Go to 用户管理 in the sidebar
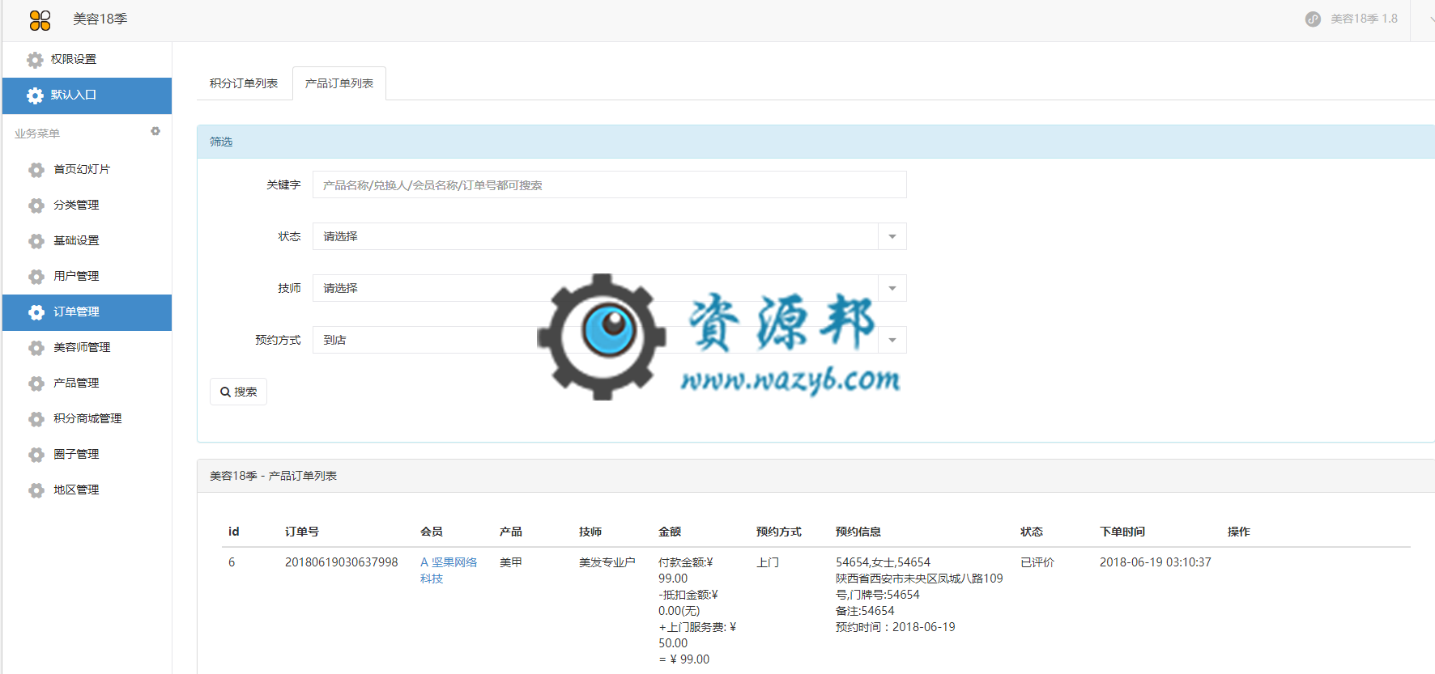Image resolution: width=1435 pixels, height=674 pixels. point(87,276)
